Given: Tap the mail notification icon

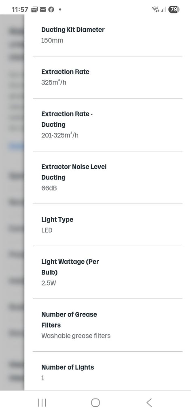Looking at the screenshot, I should (42, 10).
